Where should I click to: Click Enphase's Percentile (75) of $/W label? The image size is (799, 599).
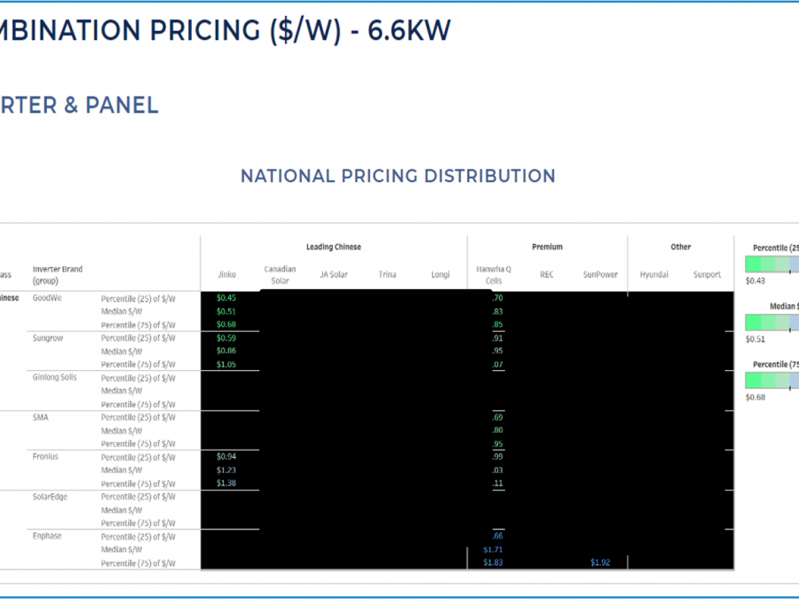tap(138, 564)
